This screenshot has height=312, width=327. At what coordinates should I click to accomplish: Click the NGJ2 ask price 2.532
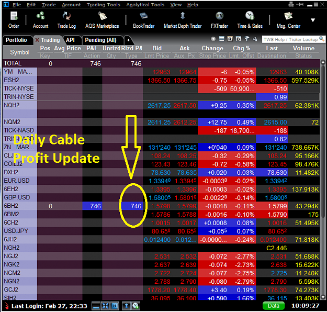(x=188, y=257)
